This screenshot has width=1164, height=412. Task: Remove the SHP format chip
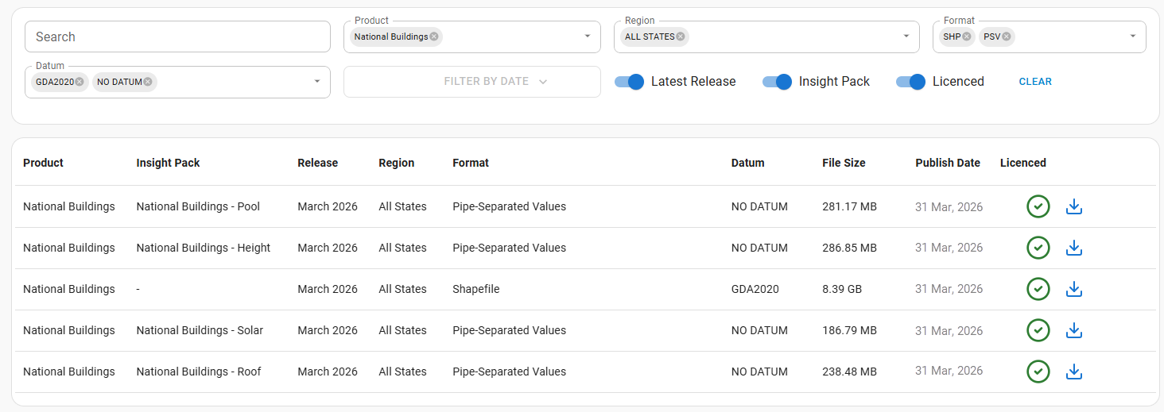(967, 37)
